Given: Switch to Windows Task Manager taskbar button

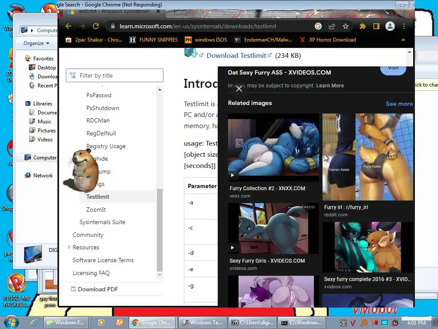Looking at the screenshot, I should pos(202,323).
